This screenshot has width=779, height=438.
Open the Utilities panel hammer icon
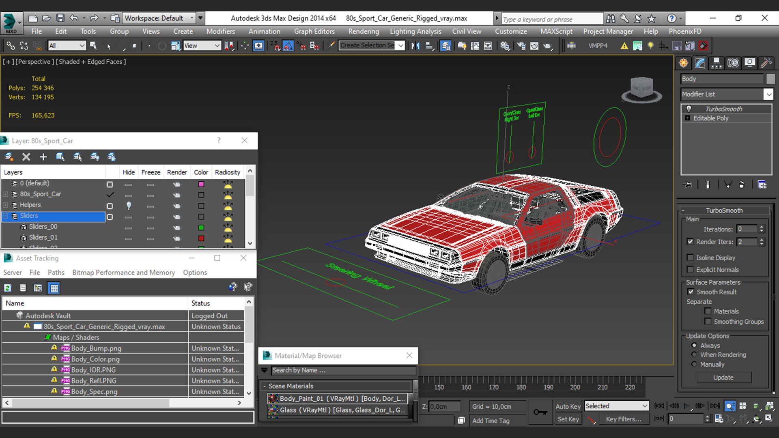point(766,63)
